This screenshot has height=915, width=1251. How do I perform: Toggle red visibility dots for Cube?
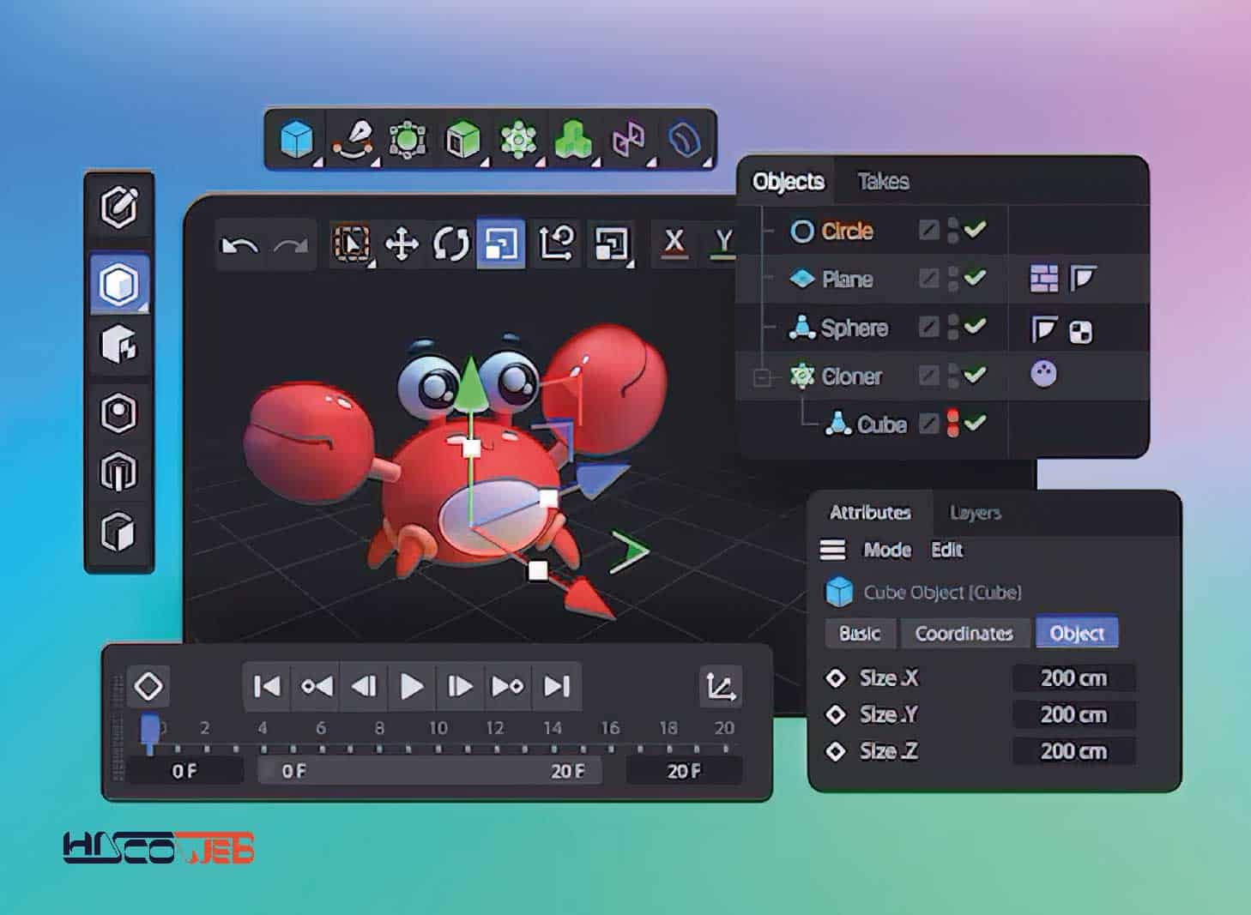(x=953, y=423)
